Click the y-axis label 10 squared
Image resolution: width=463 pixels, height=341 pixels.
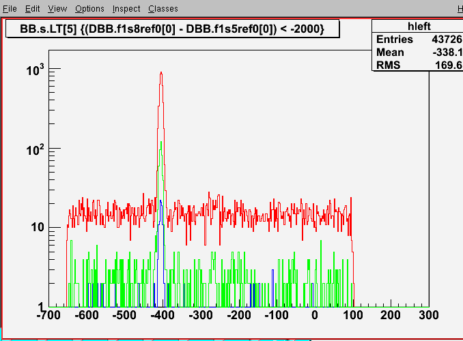tap(35, 149)
